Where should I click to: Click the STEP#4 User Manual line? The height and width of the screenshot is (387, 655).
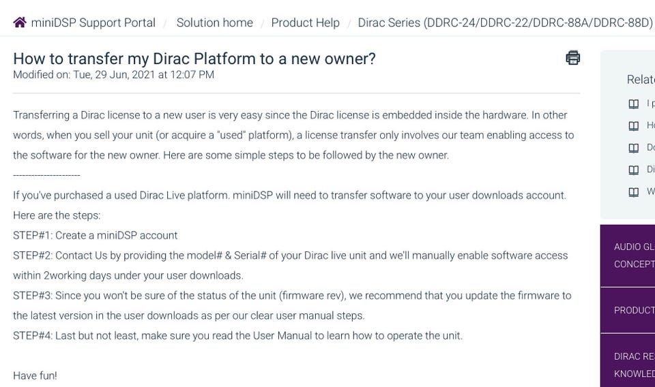pyautogui.click(x=237, y=336)
